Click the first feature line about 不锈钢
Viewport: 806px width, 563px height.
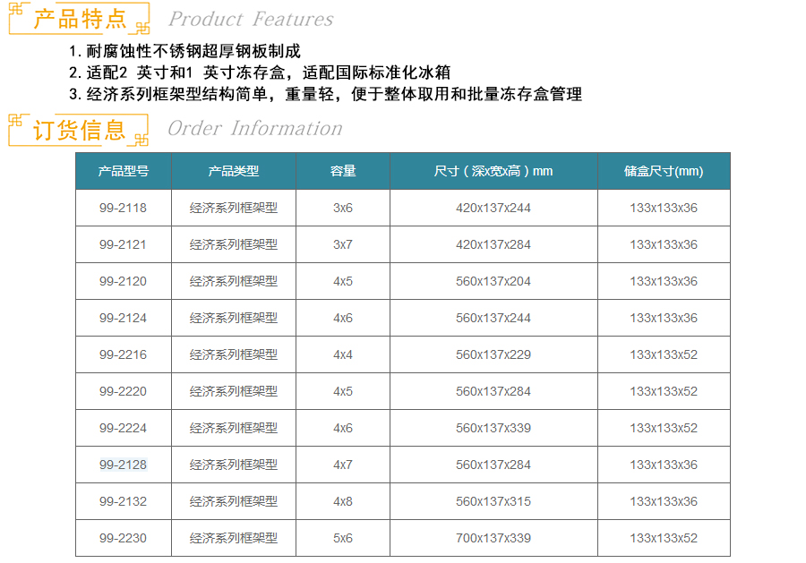tap(184, 51)
